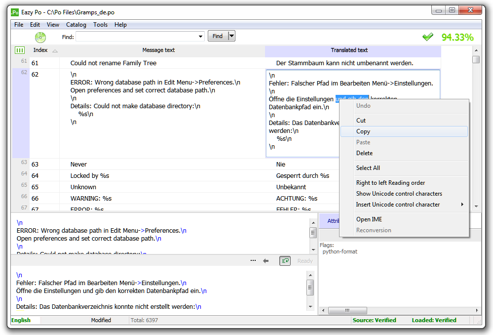Choose Delete from context menu
The width and height of the screenshot is (493, 335).
pyautogui.click(x=404, y=153)
